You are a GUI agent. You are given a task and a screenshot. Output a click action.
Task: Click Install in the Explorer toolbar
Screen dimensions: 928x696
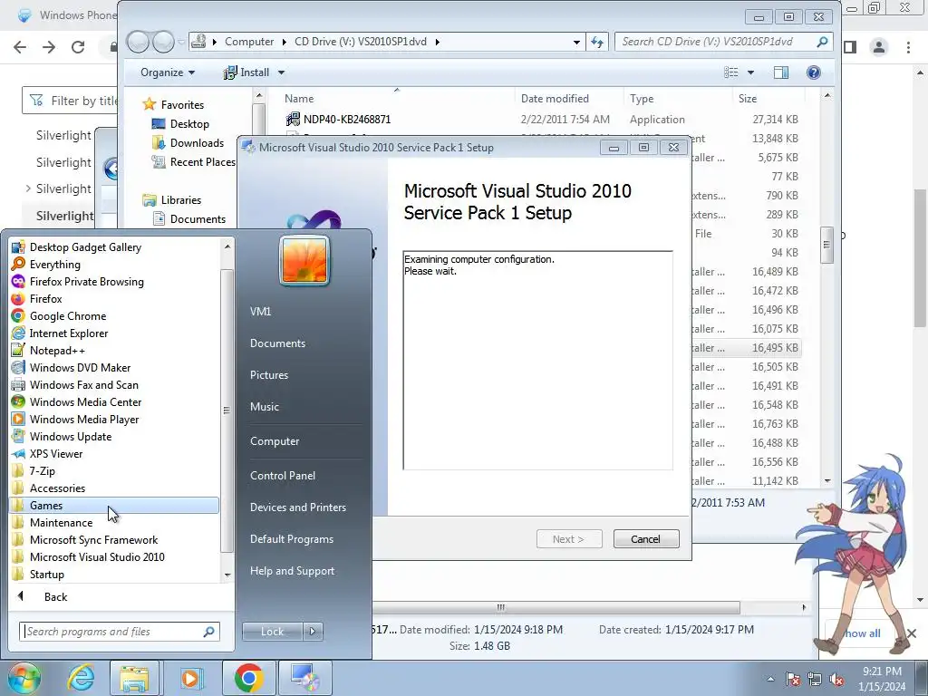[246, 72]
